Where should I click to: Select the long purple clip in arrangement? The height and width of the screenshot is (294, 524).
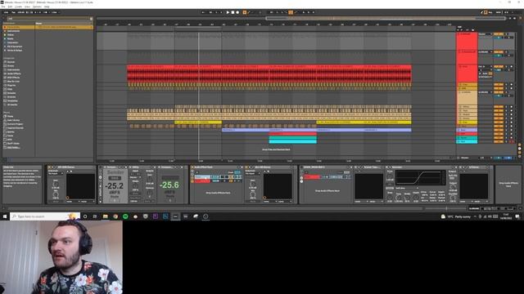(317, 130)
